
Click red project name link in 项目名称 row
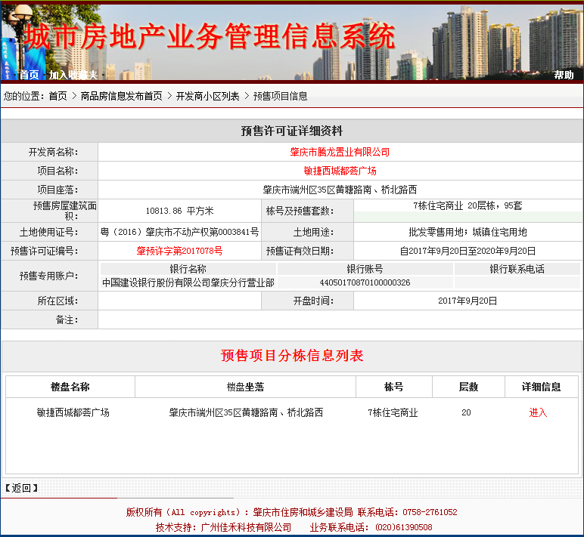coord(340,171)
